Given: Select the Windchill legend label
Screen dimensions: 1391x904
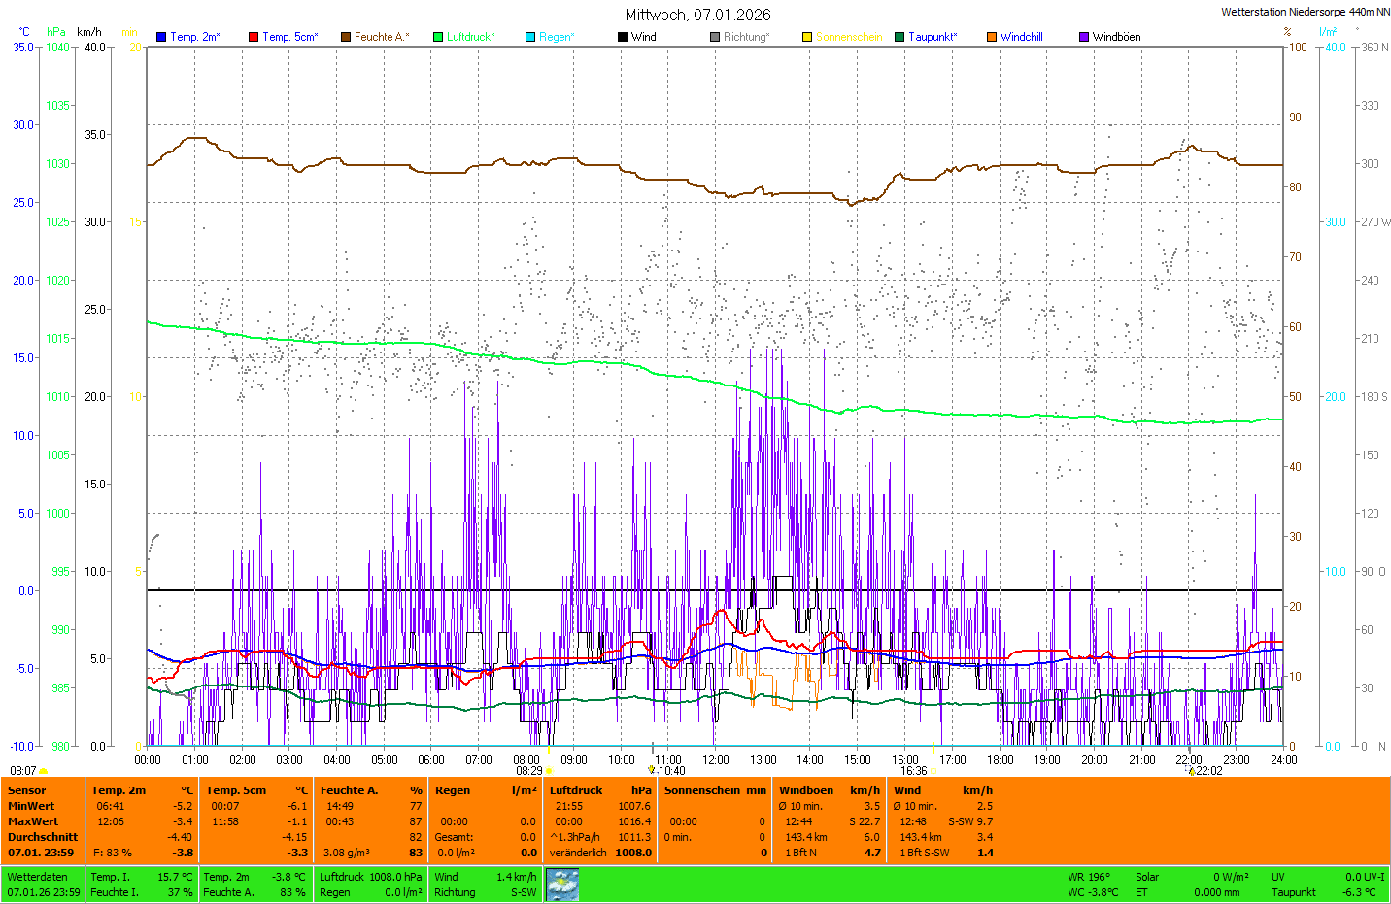Looking at the screenshot, I should [x=1021, y=37].
